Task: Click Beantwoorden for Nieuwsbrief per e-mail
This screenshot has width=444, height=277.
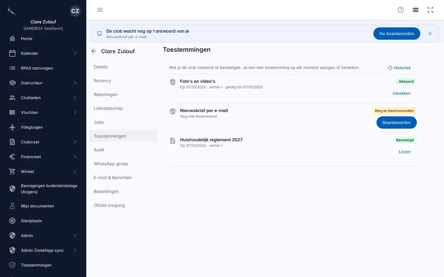Action: (x=397, y=122)
